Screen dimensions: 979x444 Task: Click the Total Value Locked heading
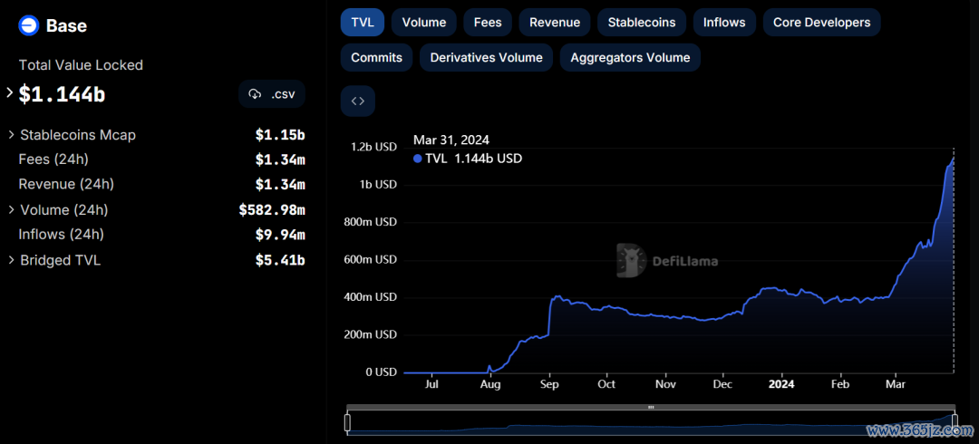tap(81, 65)
